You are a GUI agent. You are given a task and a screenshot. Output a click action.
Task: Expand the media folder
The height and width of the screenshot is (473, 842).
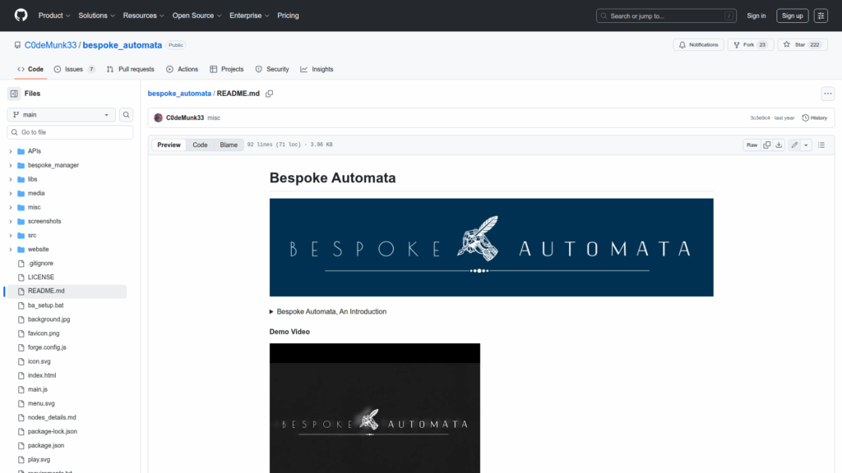tap(11, 193)
